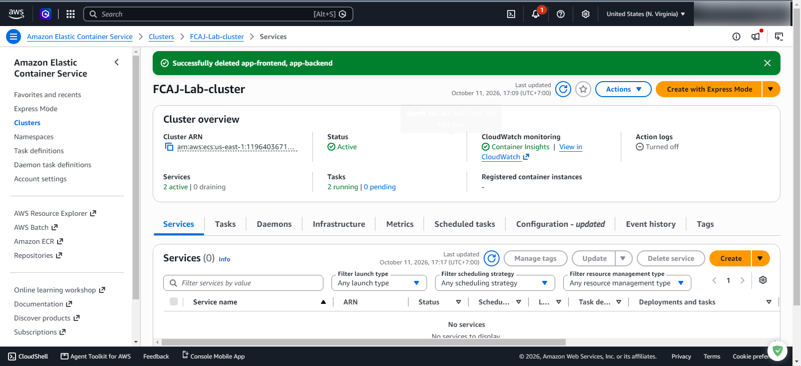Switch to the Tasks tab

tap(225, 224)
